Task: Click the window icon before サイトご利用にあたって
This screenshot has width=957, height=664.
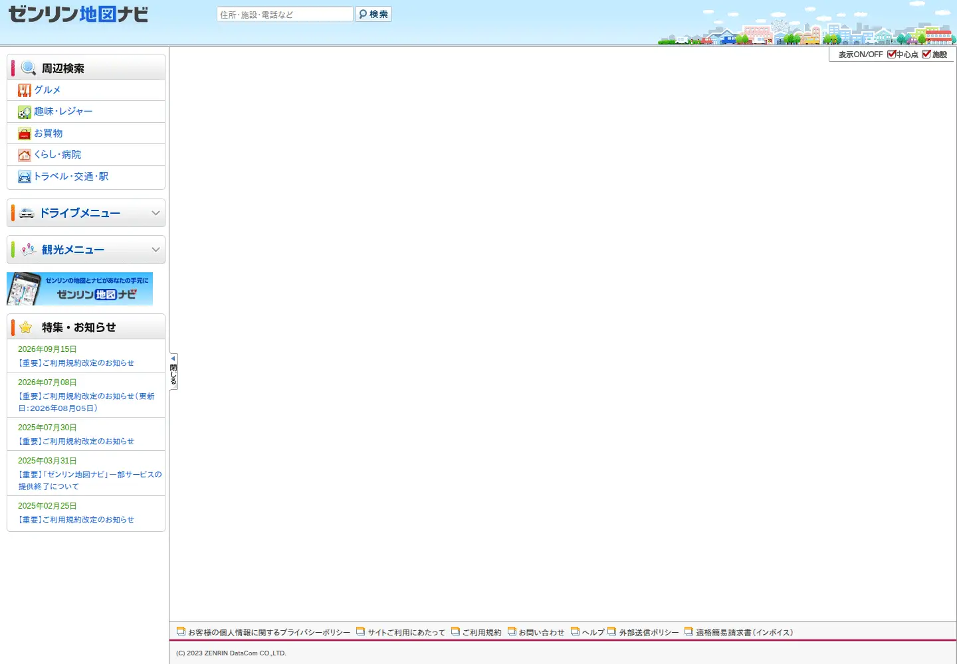Action: coord(360,631)
